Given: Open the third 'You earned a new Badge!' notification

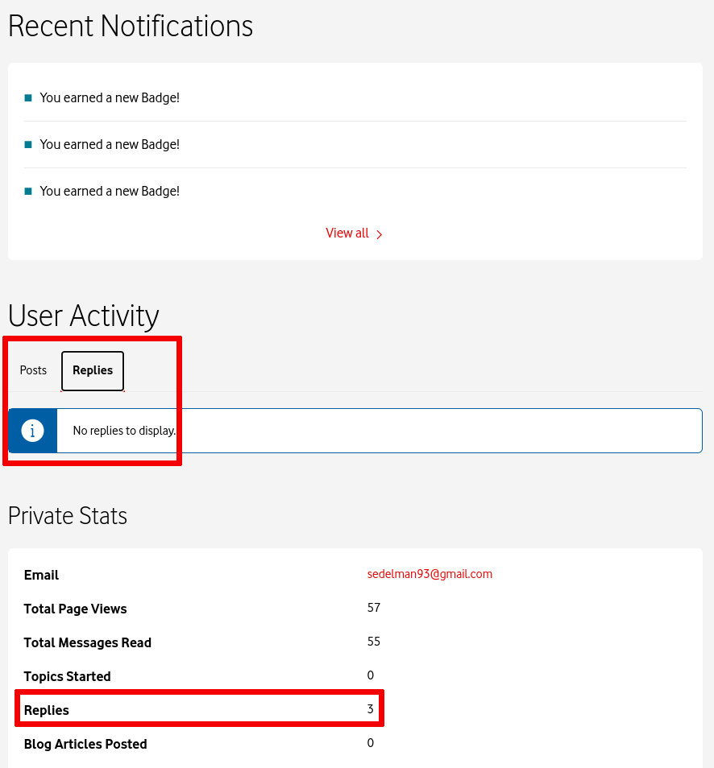Looking at the screenshot, I should click(x=110, y=191).
